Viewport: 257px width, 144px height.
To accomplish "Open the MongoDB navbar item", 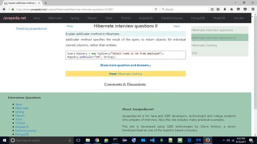I will tap(198, 18).
